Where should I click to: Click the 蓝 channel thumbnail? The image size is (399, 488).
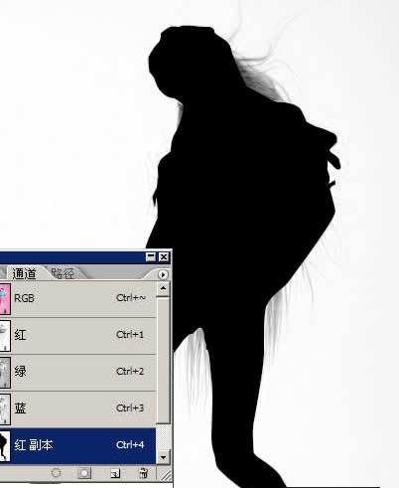coord(5,409)
